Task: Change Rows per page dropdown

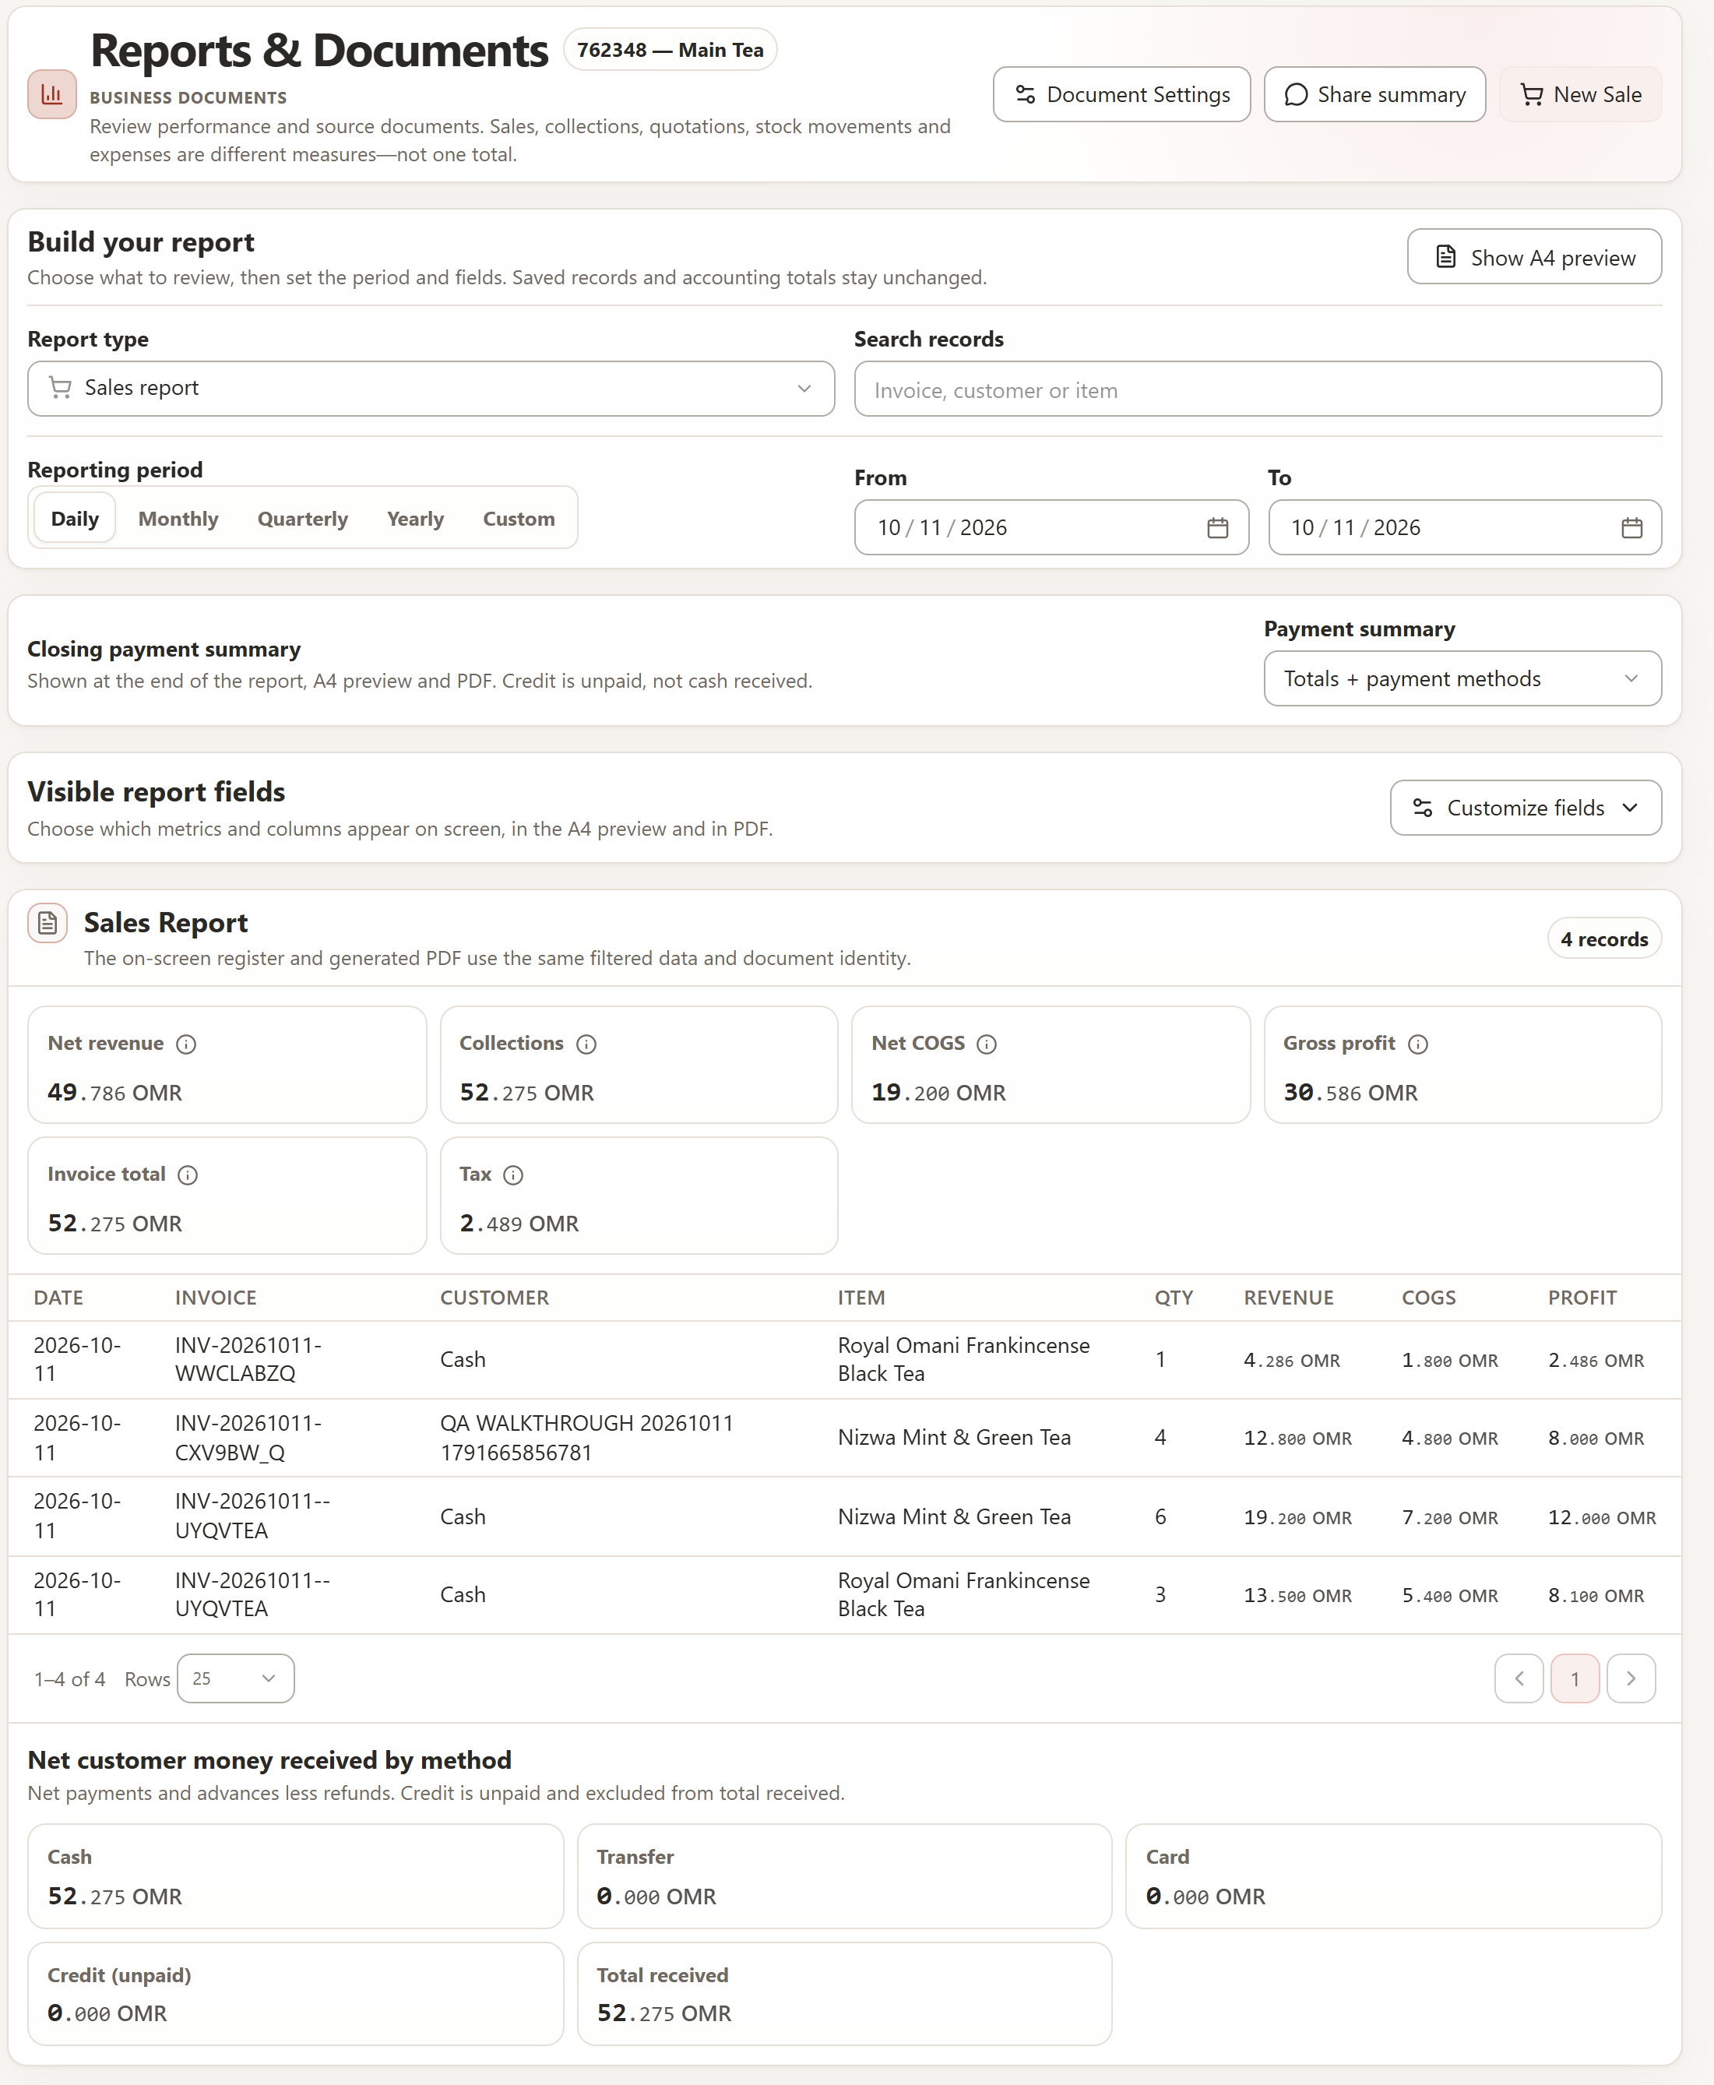Action: pos(235,1678)
